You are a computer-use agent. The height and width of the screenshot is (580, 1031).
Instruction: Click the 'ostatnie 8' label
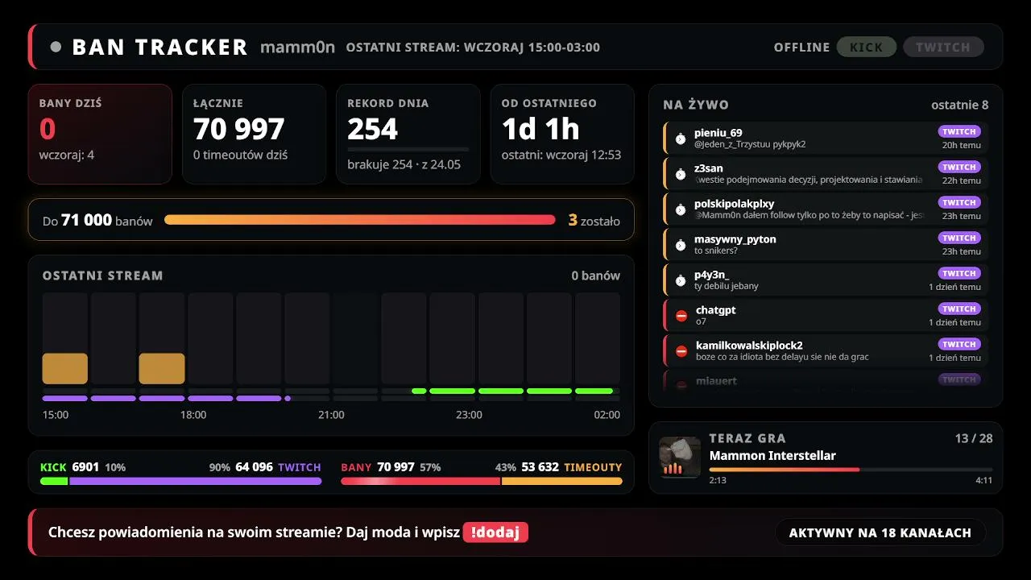click(960, 105)
